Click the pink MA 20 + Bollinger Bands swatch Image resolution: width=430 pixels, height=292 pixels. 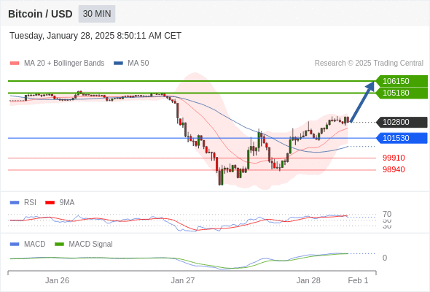tap(15, 64)
